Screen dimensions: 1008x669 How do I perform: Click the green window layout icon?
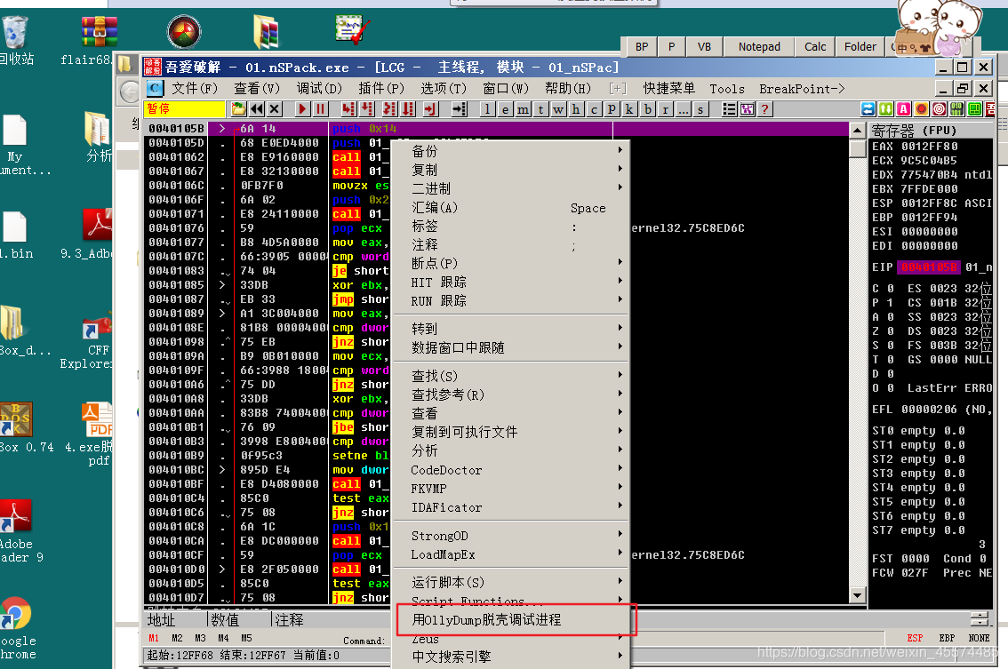(x=974, y=109)
